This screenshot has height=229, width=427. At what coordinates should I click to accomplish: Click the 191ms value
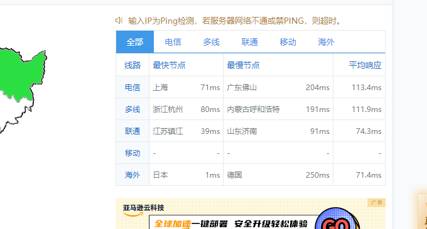click(318, 109)
